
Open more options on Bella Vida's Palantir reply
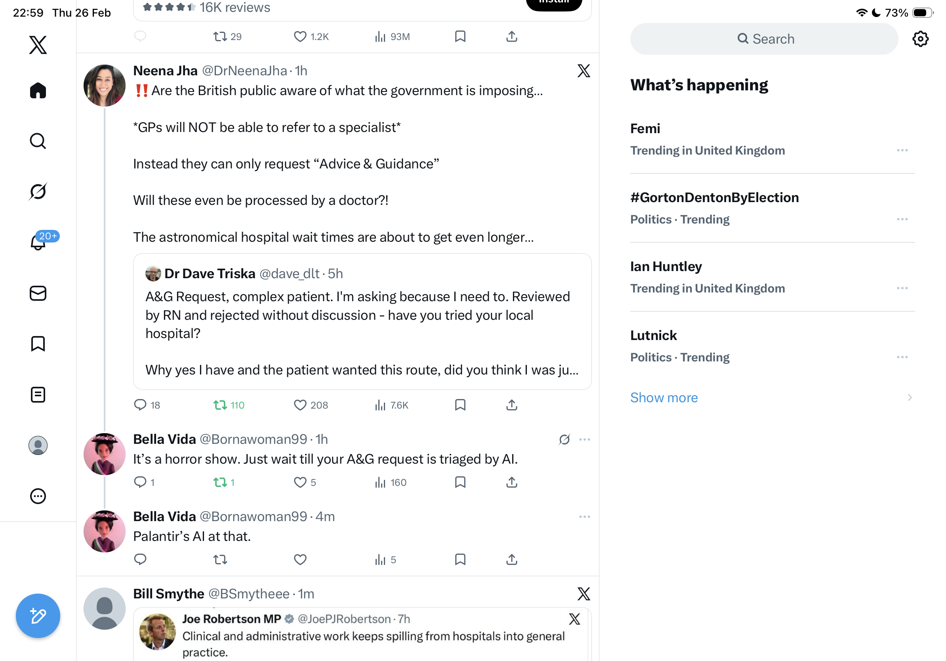click(x=584, y=517)
